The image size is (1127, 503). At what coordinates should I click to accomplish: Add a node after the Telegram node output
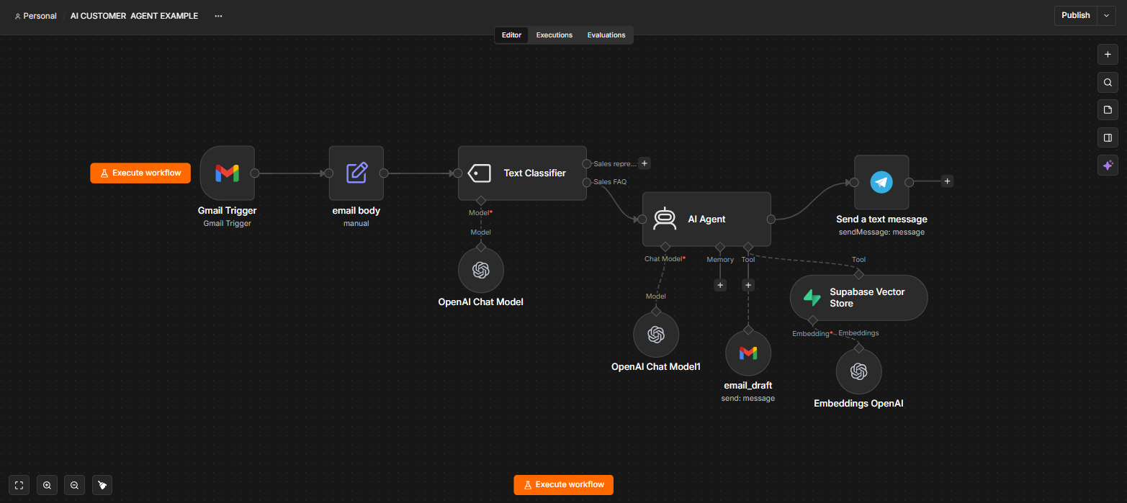tap(947, 181)
